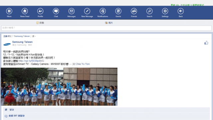
Task: Open the Friends icon
Action: pos(134,11)
